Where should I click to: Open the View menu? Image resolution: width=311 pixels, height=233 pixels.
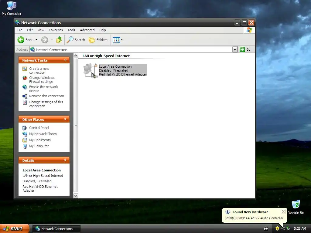pos(41,30)
